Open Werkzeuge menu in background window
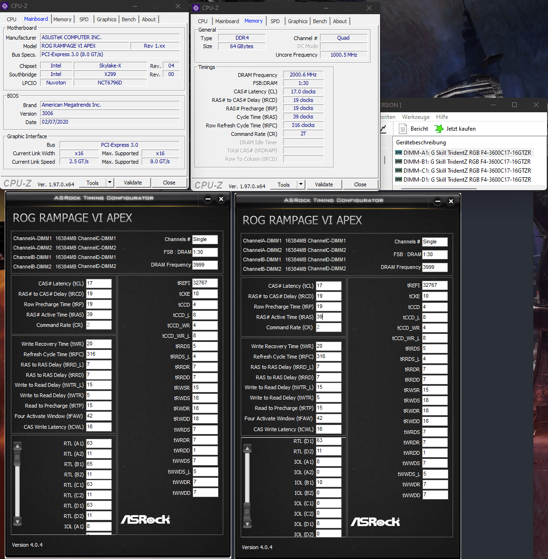The image size is (548, 559). tap(416, 117)
